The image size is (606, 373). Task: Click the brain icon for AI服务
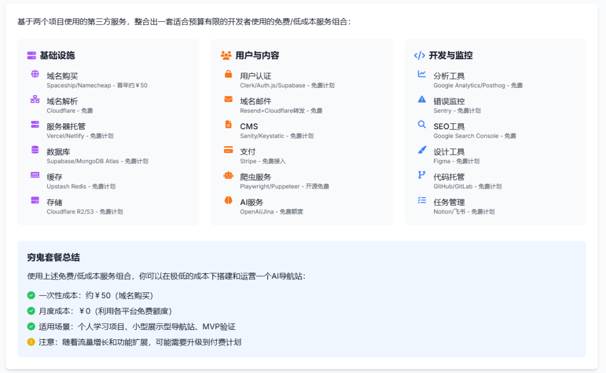pos(228,200)
